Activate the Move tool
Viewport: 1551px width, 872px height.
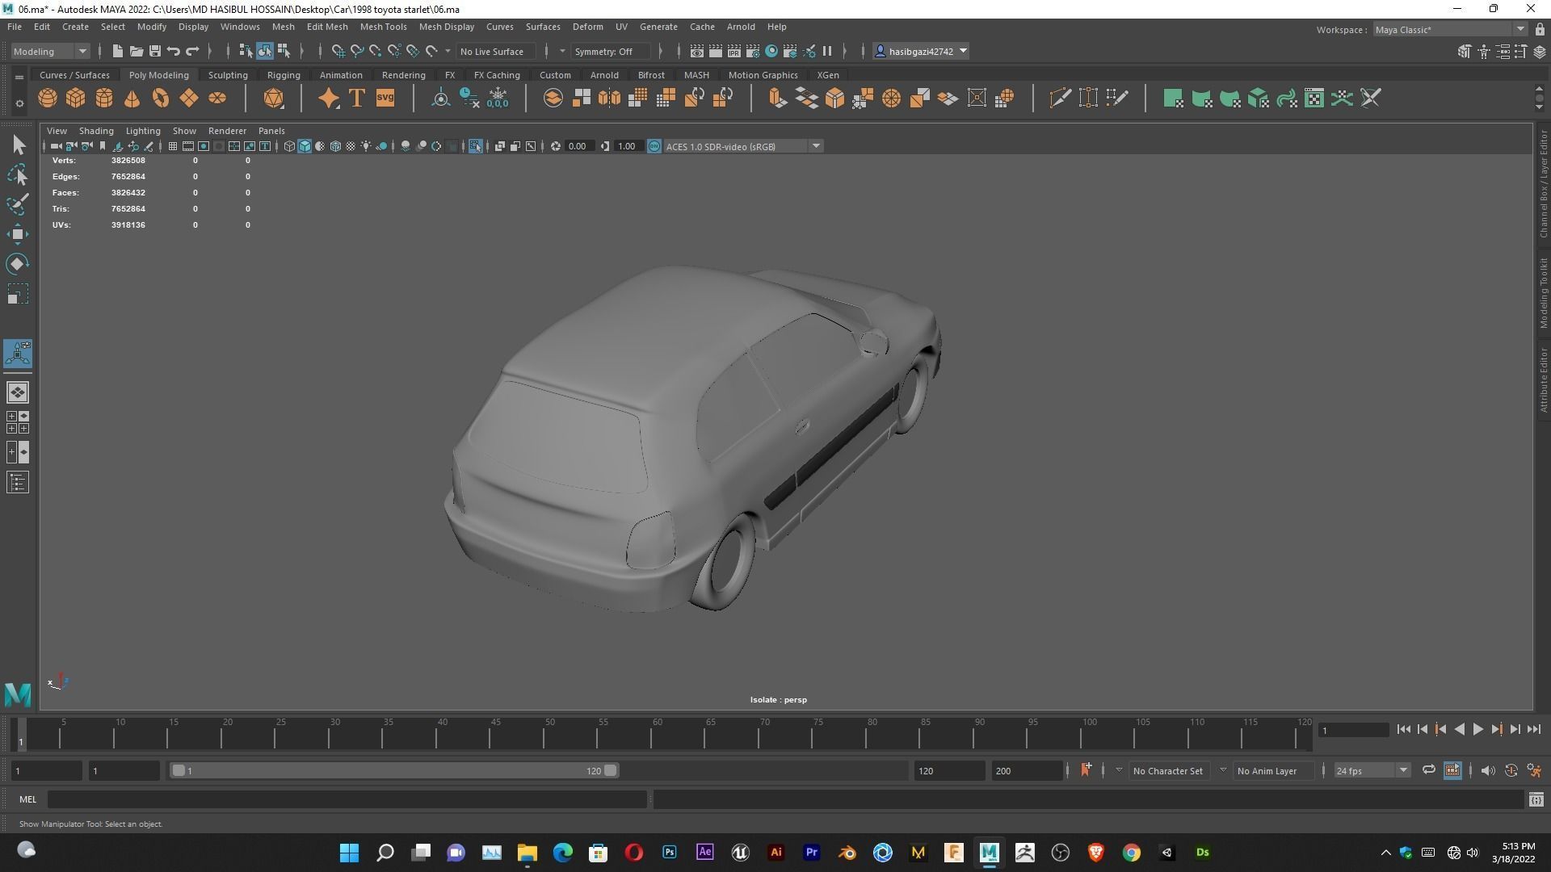tap(18, 234)
